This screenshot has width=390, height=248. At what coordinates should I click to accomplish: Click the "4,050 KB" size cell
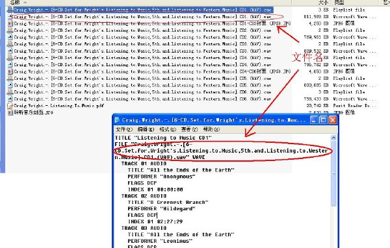[x=318, y=71]
